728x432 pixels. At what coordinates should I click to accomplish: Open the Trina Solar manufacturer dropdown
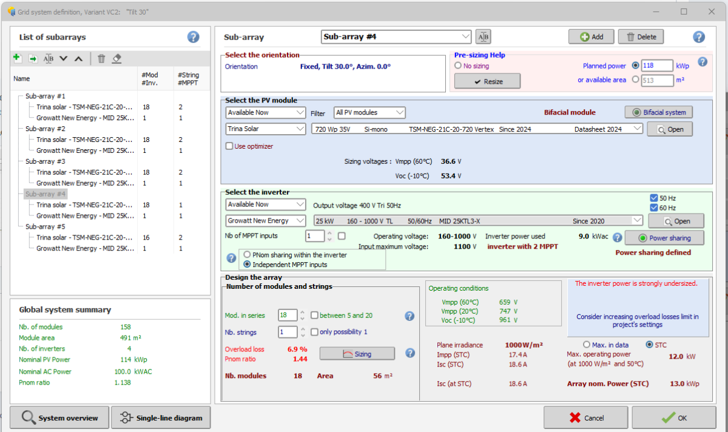300,129
